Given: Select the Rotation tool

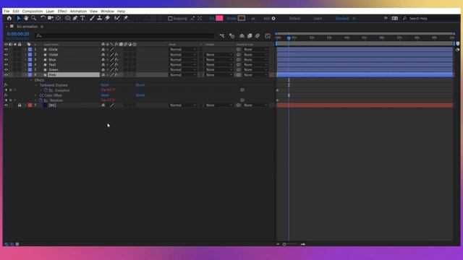Looking at the screenshot, I should coord(43,18).
